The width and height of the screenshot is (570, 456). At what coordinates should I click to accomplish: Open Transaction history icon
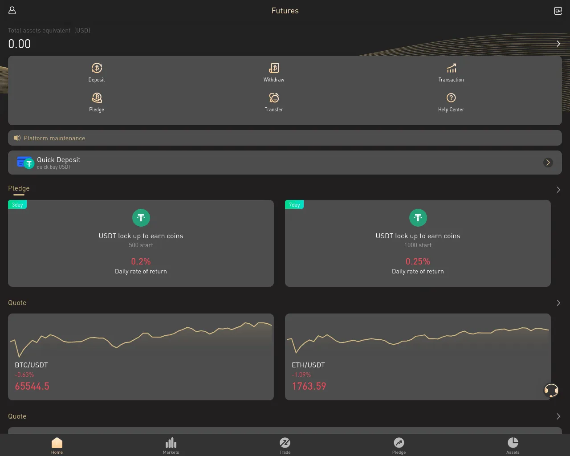(x=451, y=73)
